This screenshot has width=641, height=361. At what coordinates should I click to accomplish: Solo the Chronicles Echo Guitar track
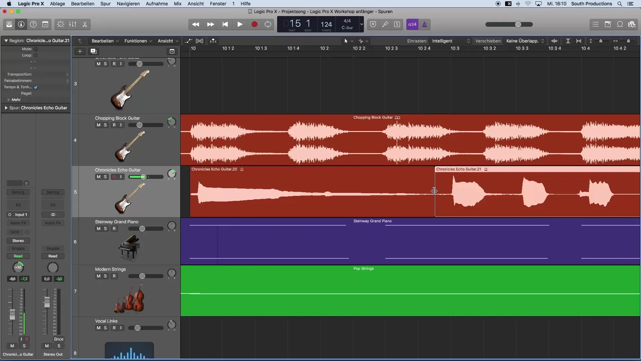click(105, 177)
